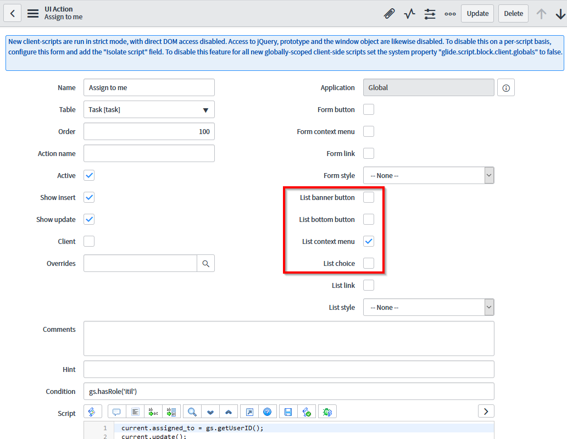The image size is (567, 439).
Task: Format code with the script toolbar icon
Action: pyautogui.click(x=135, y=412)
